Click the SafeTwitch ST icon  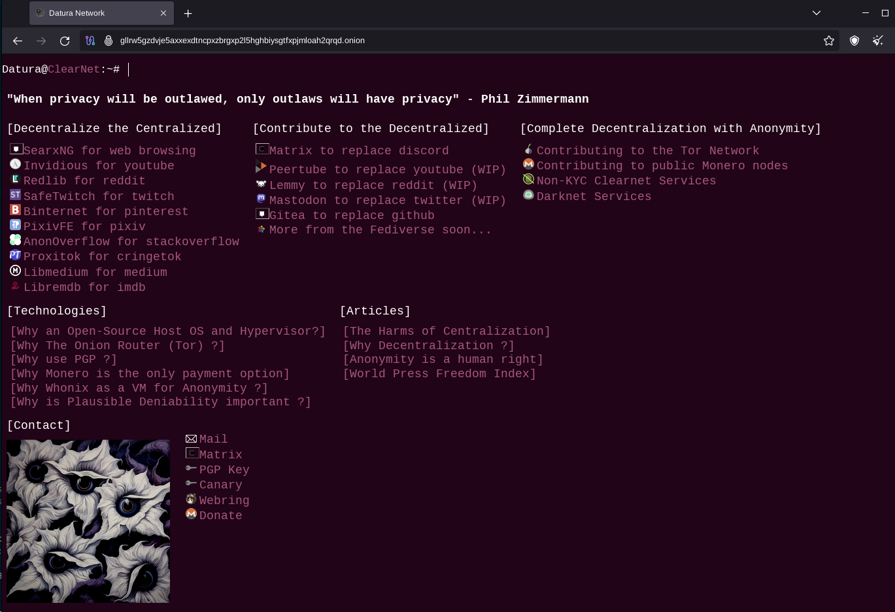(x=16, y=195)
